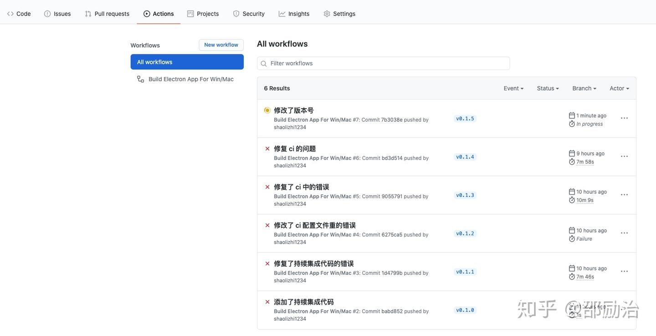The width and height of the screenshot is (656, 336).
Task: Click the v0.1.0 tag label
Action: point(465,310)
